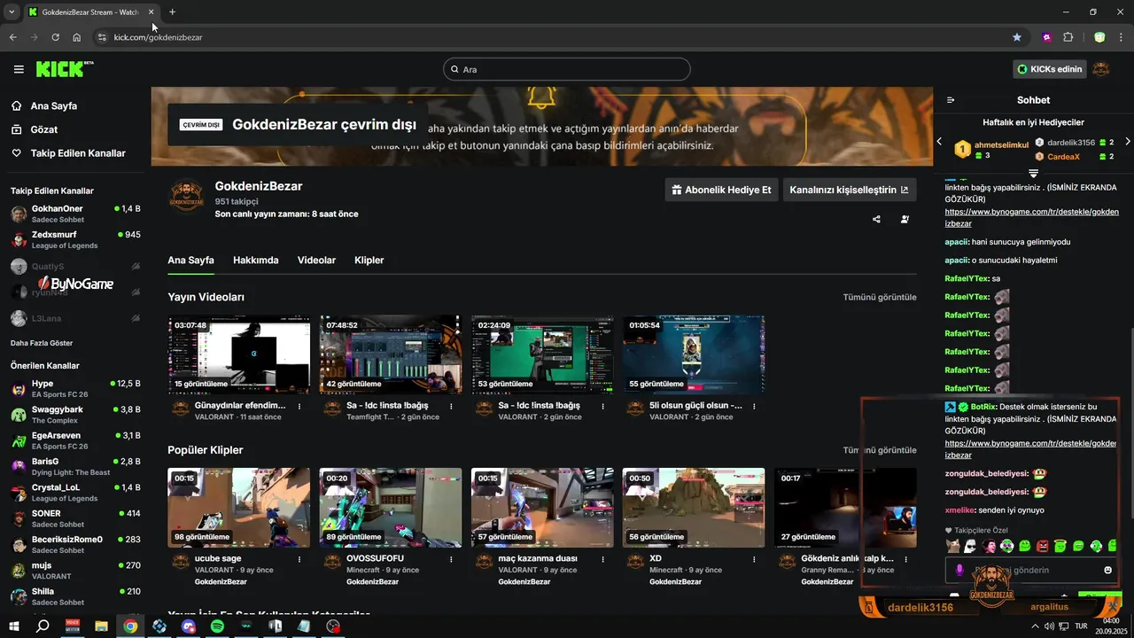
Task: View all Yayın Videoları via Tümünü görüntüle
Action: (x=880, y=298)
